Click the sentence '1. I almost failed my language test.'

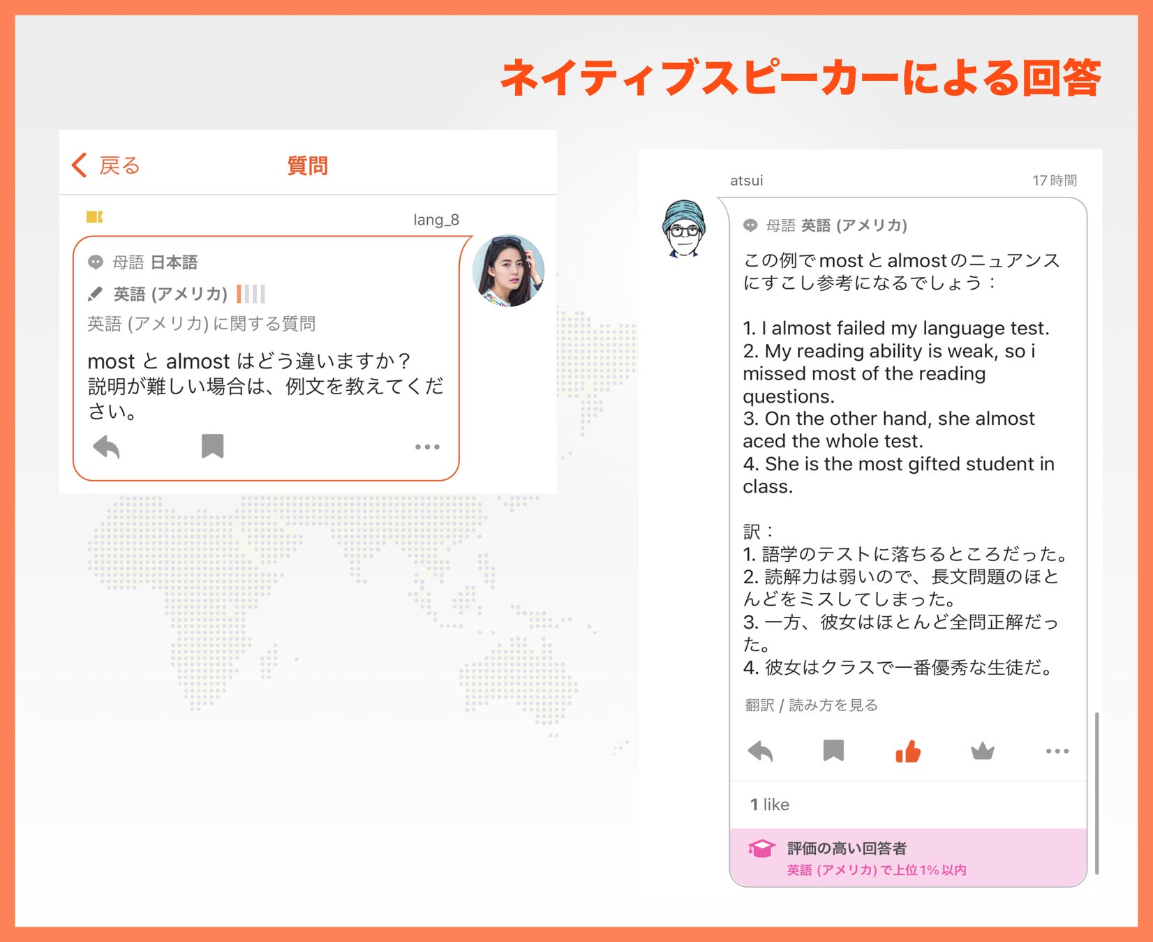point(896,328)
